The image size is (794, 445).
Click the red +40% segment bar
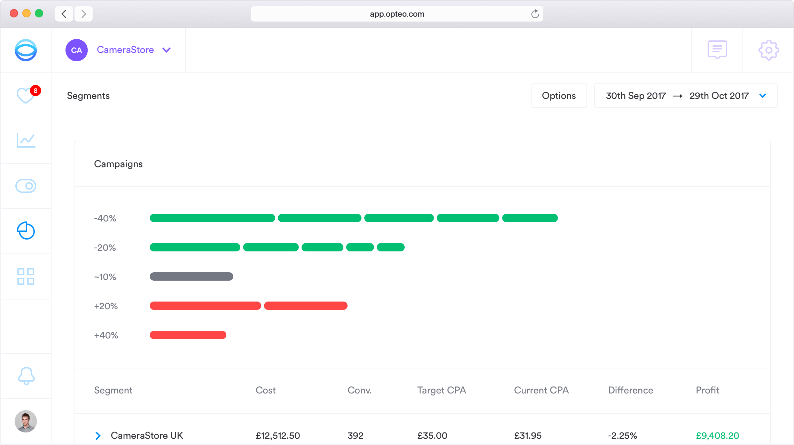point(188,335)
